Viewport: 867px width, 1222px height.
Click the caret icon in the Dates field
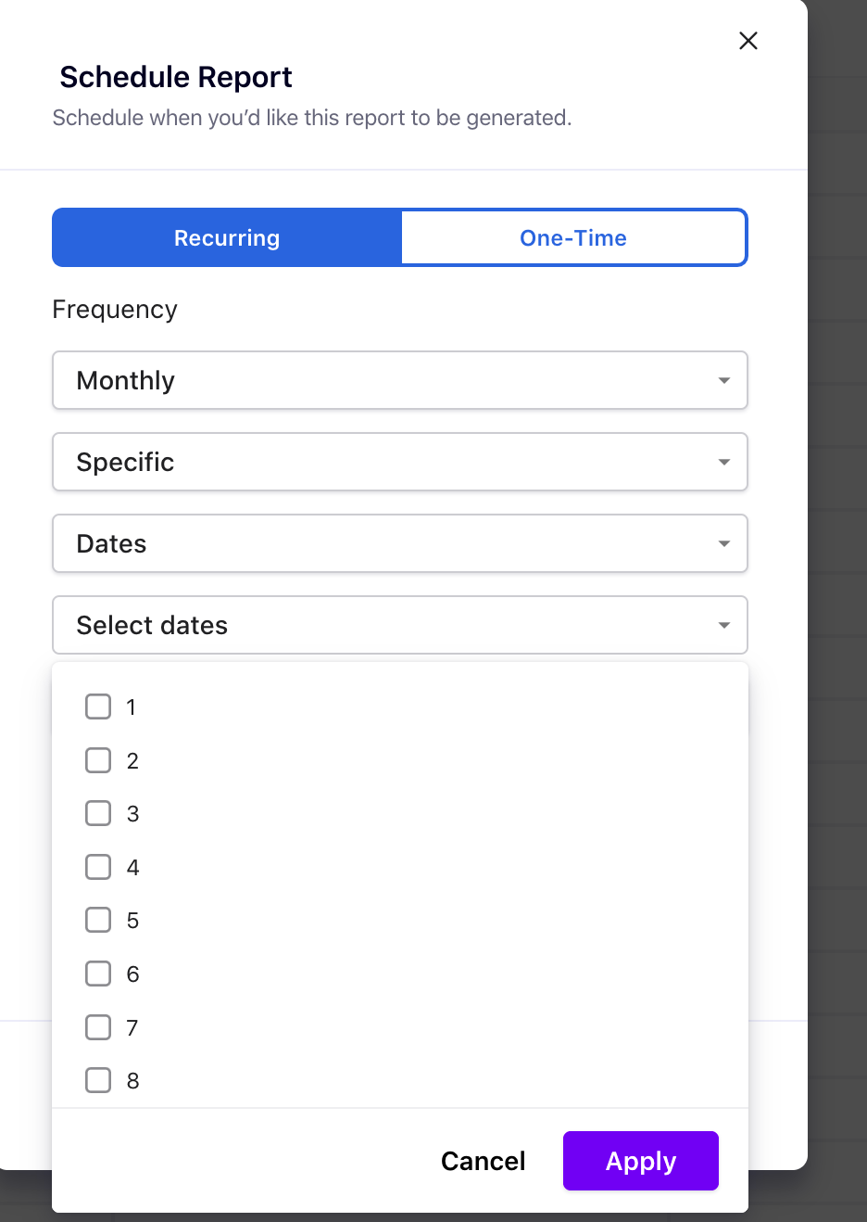tap(724, 543)
